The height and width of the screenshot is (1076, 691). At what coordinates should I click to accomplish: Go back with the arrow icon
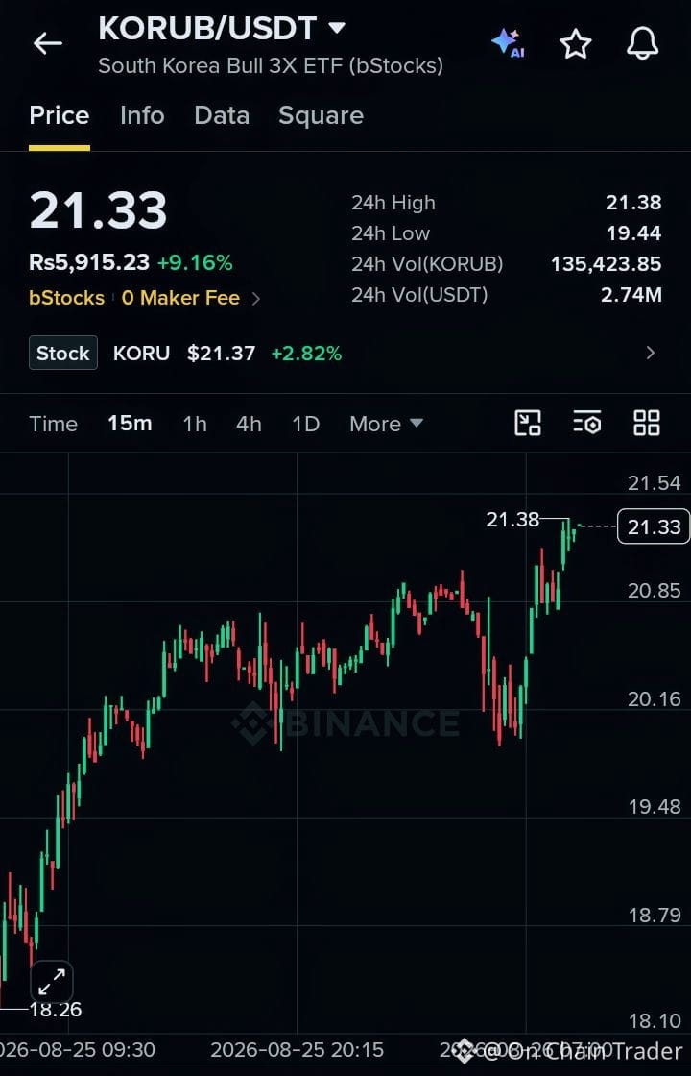tap(47, 43)
